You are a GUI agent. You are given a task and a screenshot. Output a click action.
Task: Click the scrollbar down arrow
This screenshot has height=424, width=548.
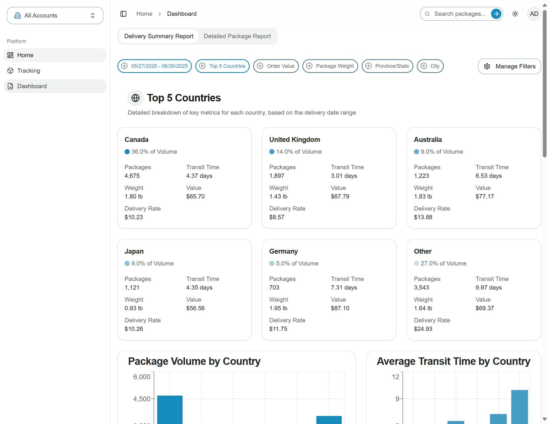[545, 419]
